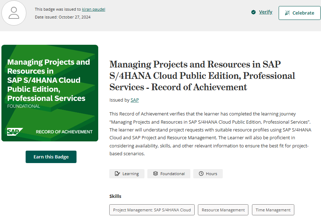Open Project Management: SAP S/4HANA Cloud skill

[152, 210]
